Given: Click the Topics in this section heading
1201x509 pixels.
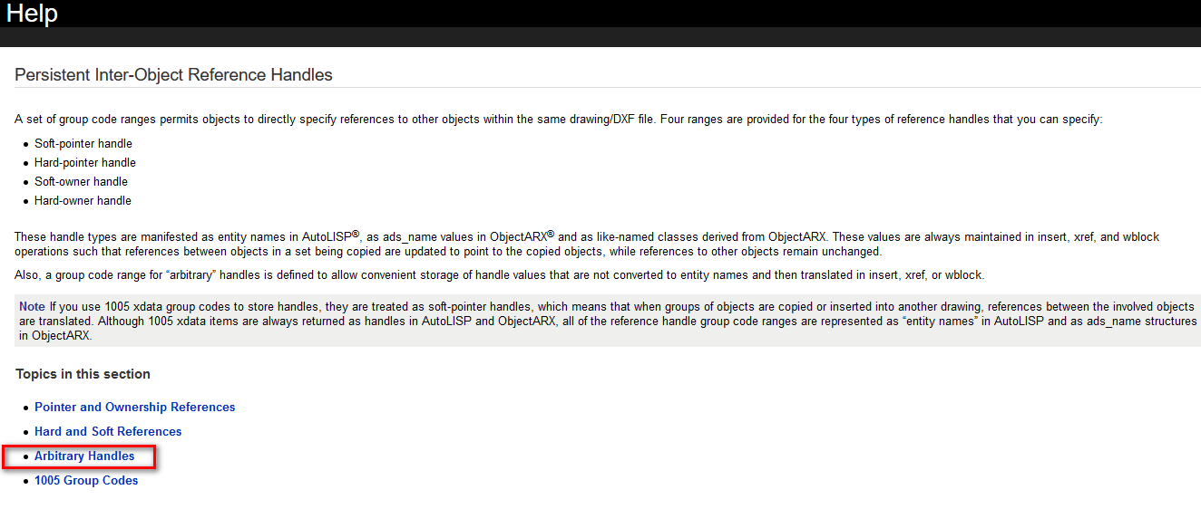Looking at the screenshot, I should pos(83,374).
